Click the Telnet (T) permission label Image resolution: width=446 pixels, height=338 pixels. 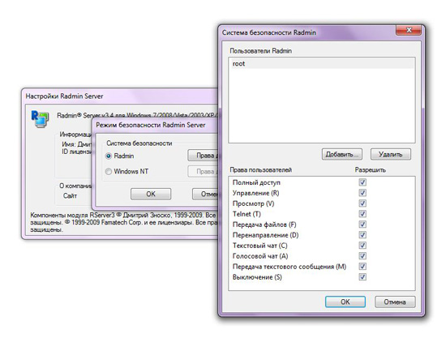[x=247, y=214]
